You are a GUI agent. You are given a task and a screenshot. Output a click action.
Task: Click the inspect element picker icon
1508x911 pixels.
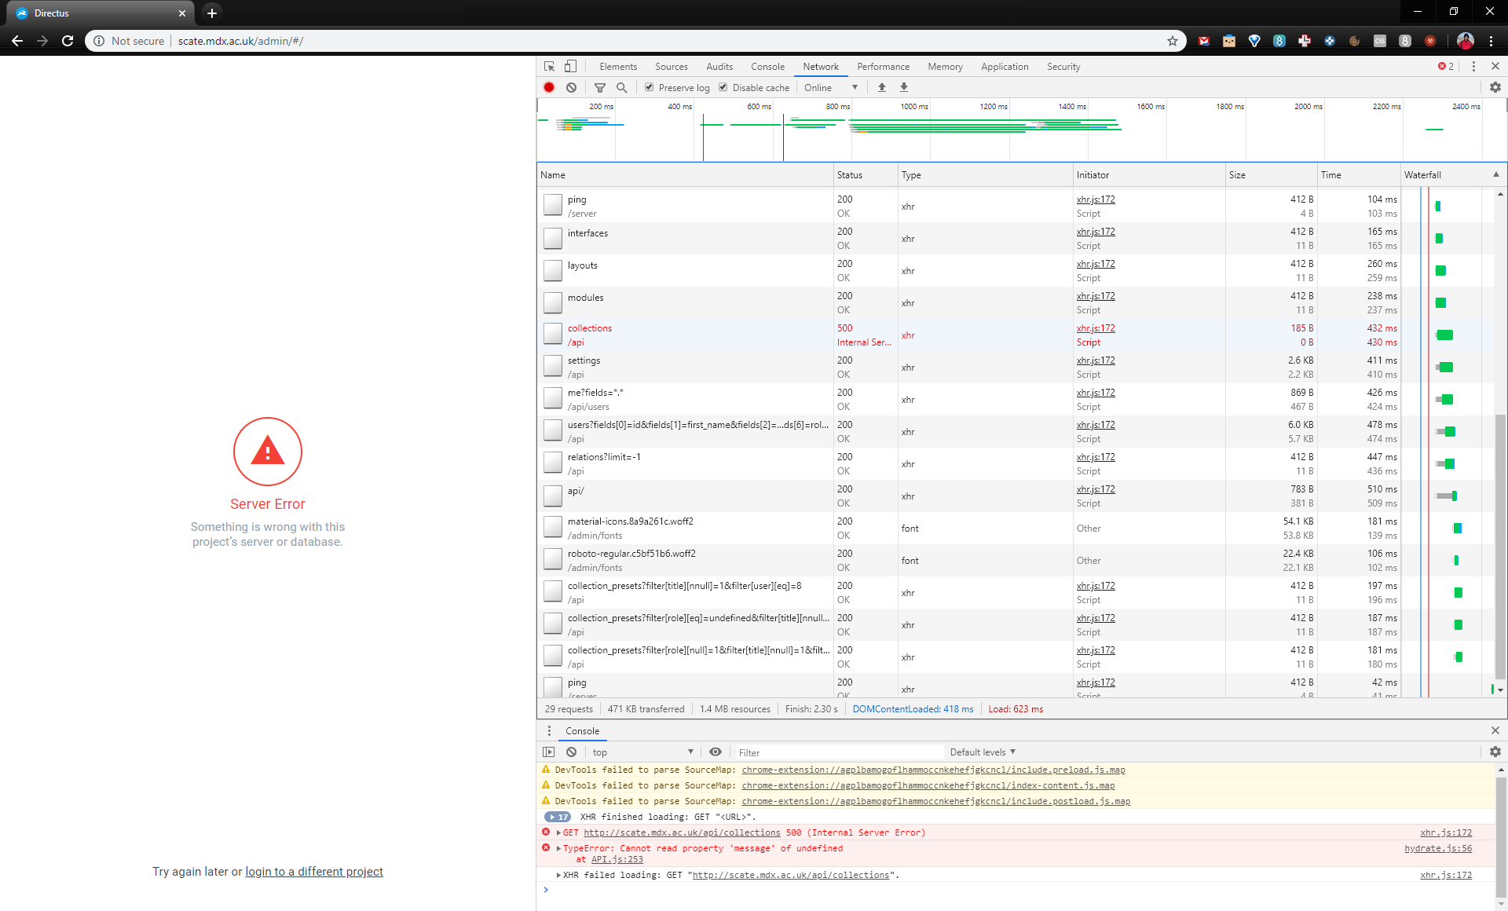(549, 67)
